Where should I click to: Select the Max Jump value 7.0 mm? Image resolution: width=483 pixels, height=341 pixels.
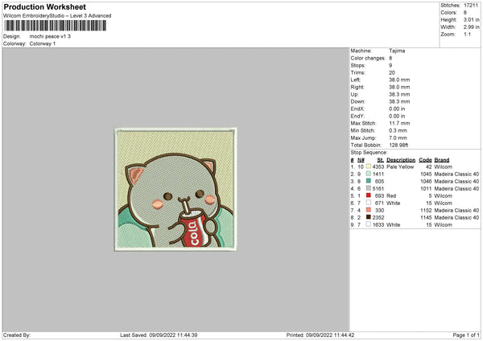[398, 138]
